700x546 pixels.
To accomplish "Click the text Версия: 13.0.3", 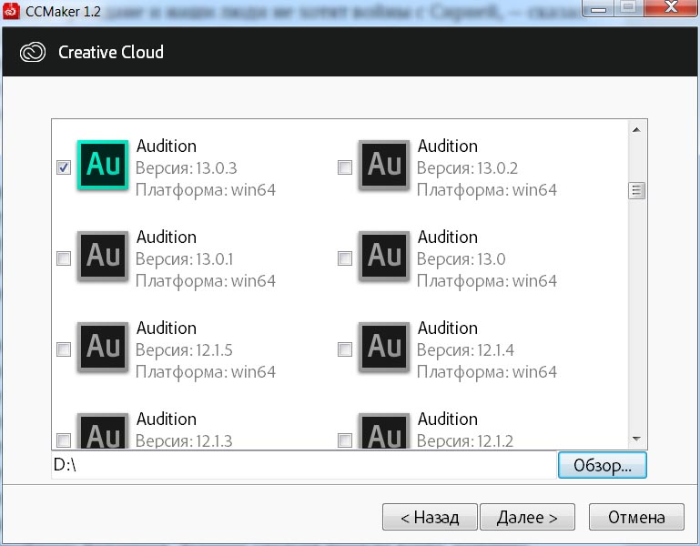I will click(187, 168).
